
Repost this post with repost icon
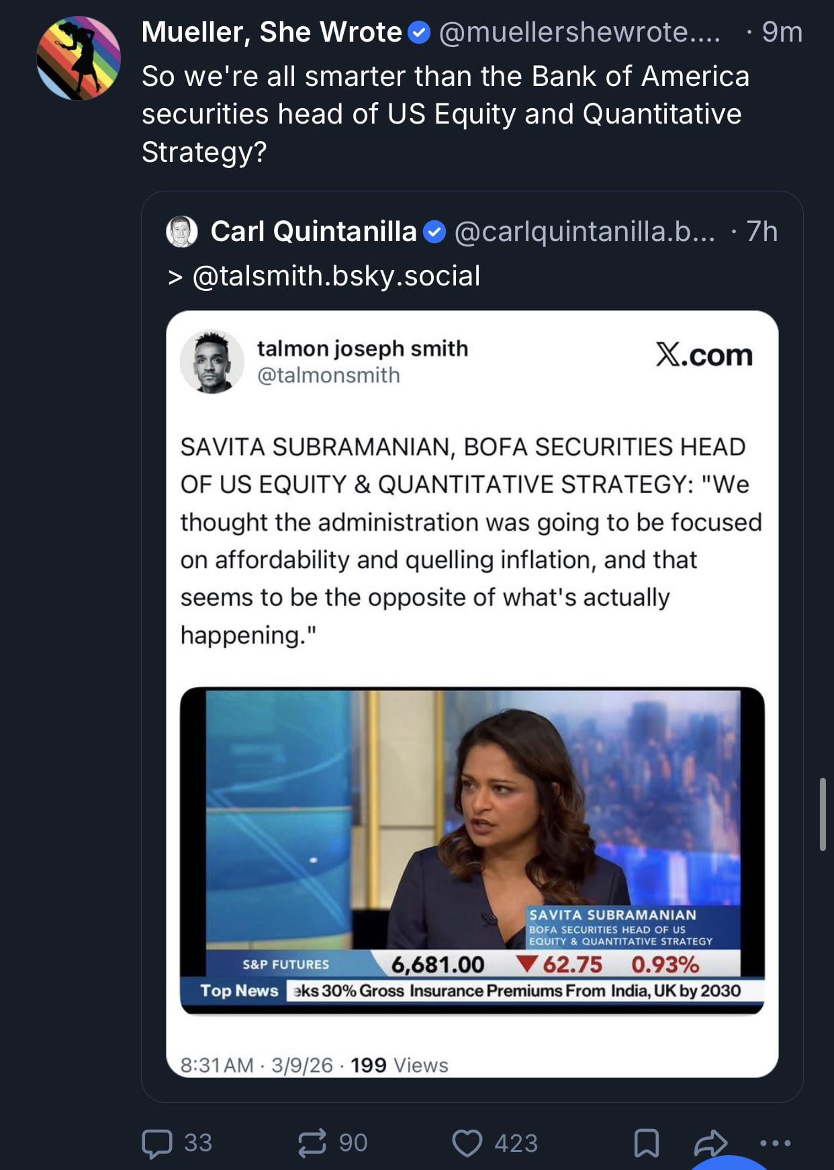(312, 1143)
